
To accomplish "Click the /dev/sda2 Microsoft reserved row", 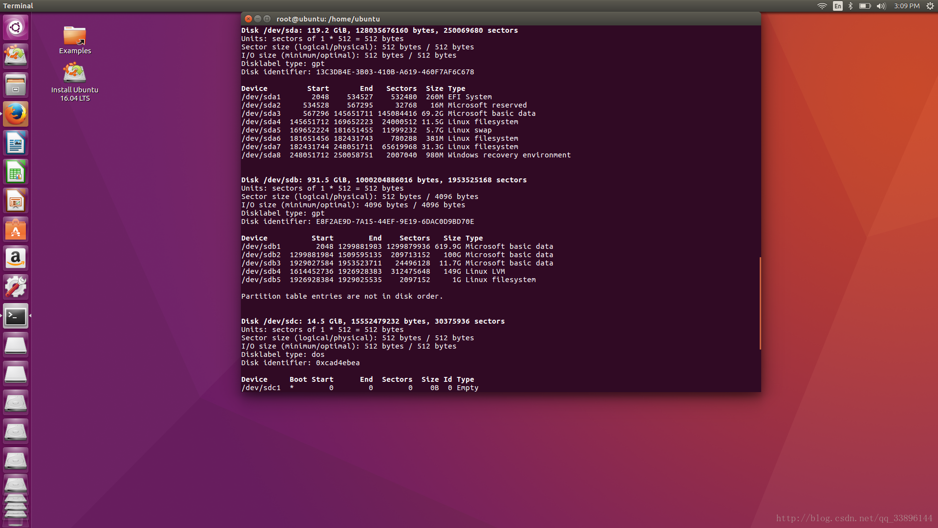I will 384,105.
